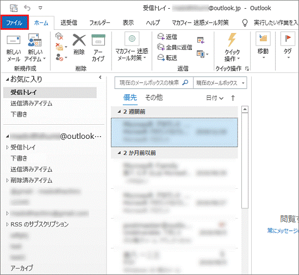299x275 pixels.
Task: Open the 送受信 ribbon tab
Action: pyautogui.click(x=69, y=23)
